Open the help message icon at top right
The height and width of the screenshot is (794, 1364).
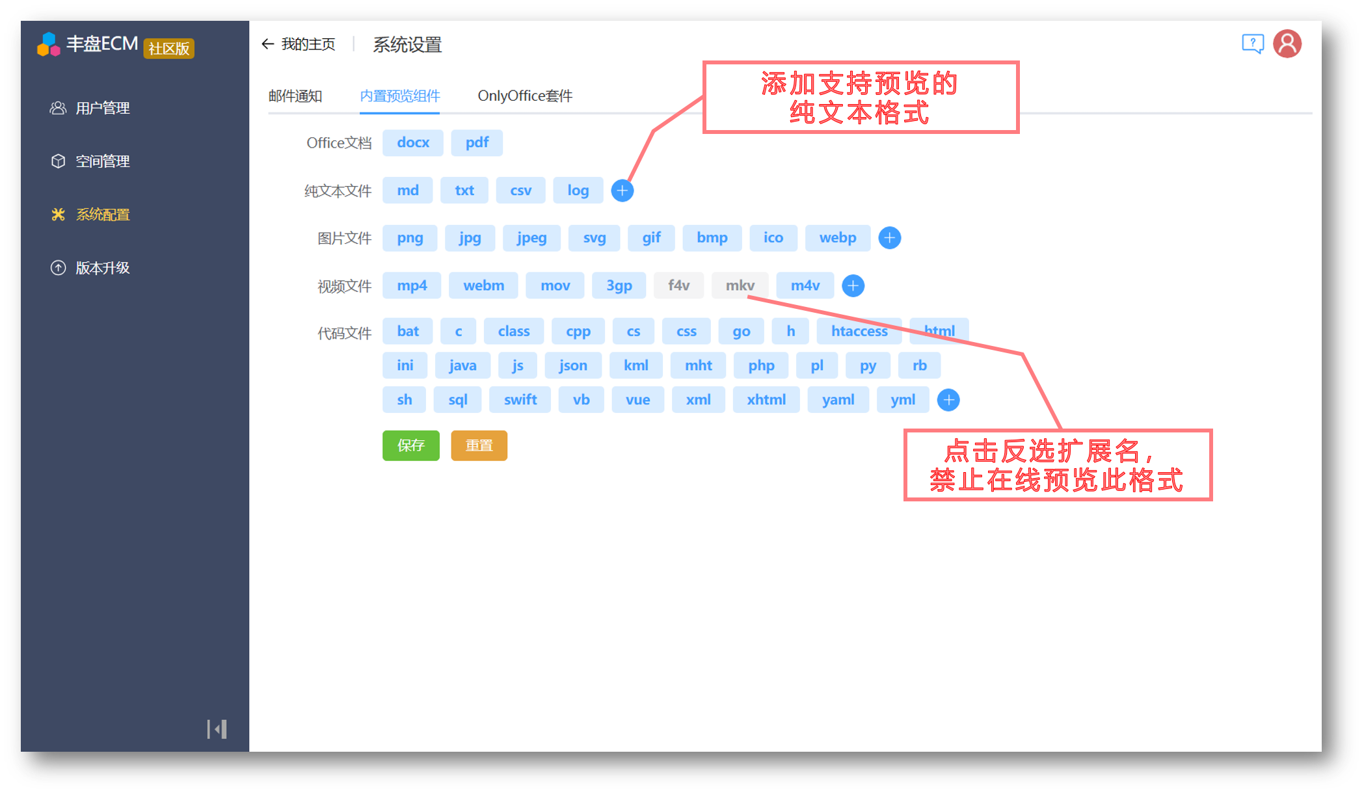click(x=1252, y=44)
